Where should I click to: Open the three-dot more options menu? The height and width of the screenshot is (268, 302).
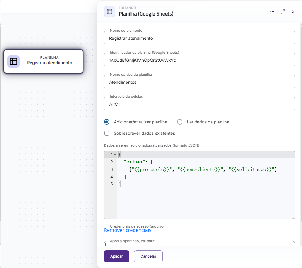click(x=272, y=12)
